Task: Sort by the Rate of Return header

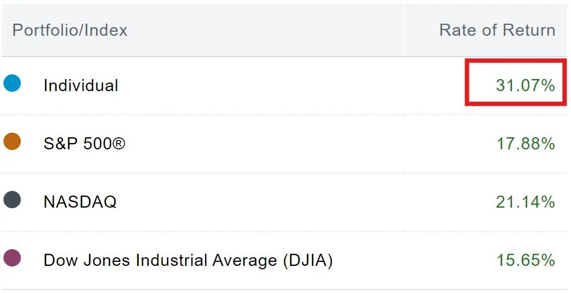Action: click(497, 30)
